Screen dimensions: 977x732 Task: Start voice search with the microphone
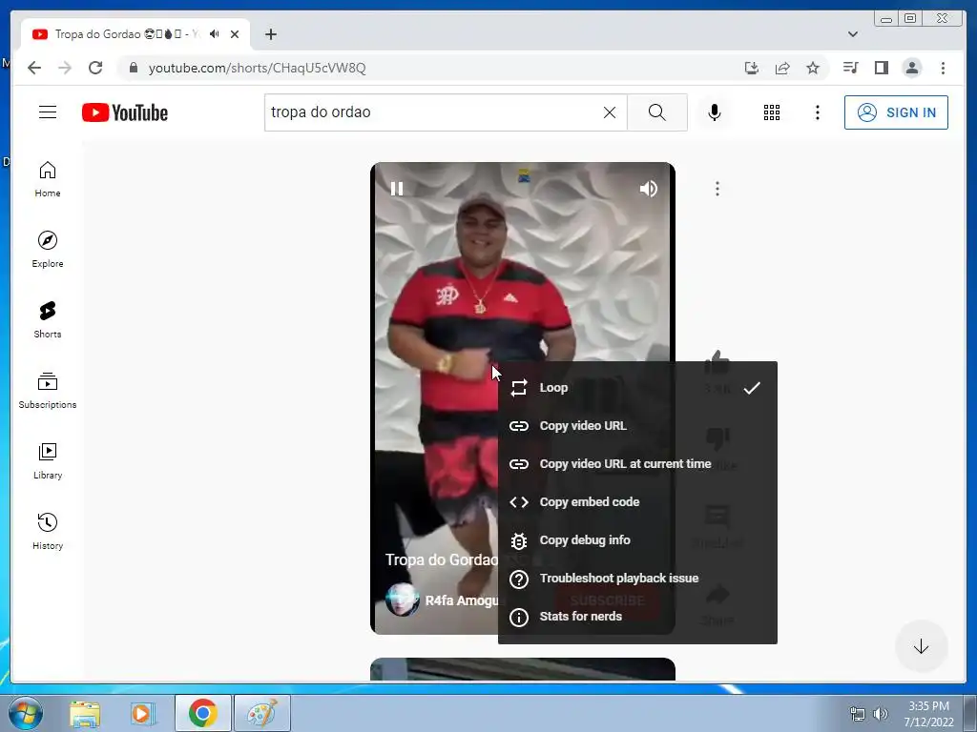tap(715, 112)
